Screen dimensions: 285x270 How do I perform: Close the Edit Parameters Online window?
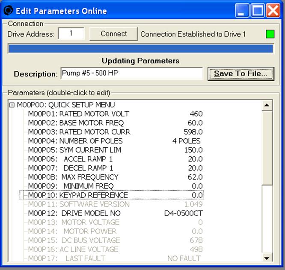coord(273,11)
